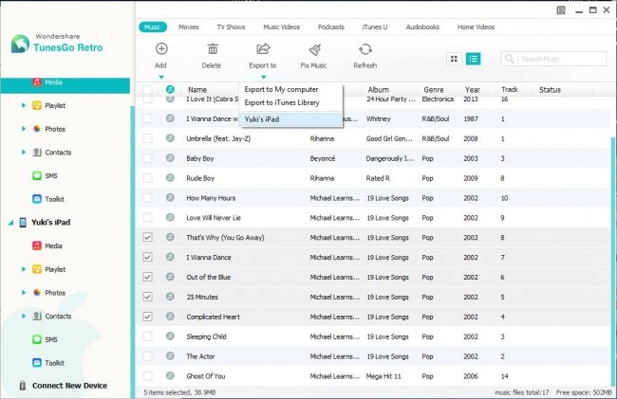The image size is (617, 399).
Task: Check the Baby Boy checkbox
Action: pyautogui.click(x=147, y=158)
